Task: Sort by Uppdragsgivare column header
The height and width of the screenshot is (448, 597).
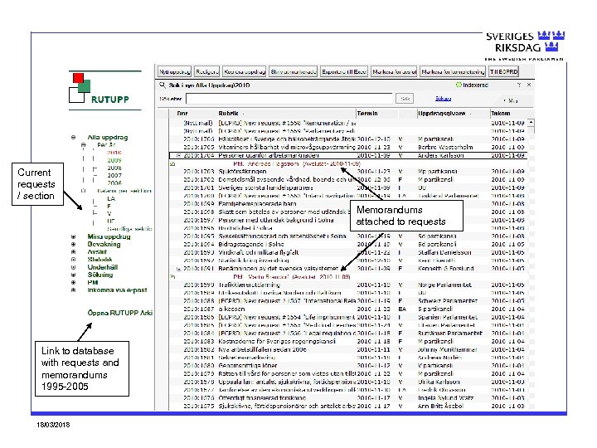Action: (442, 113)
